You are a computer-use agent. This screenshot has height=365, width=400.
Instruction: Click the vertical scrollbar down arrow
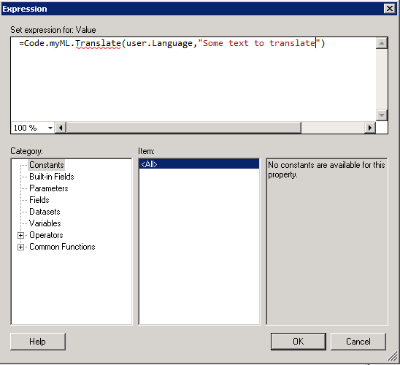pos(382,115)
